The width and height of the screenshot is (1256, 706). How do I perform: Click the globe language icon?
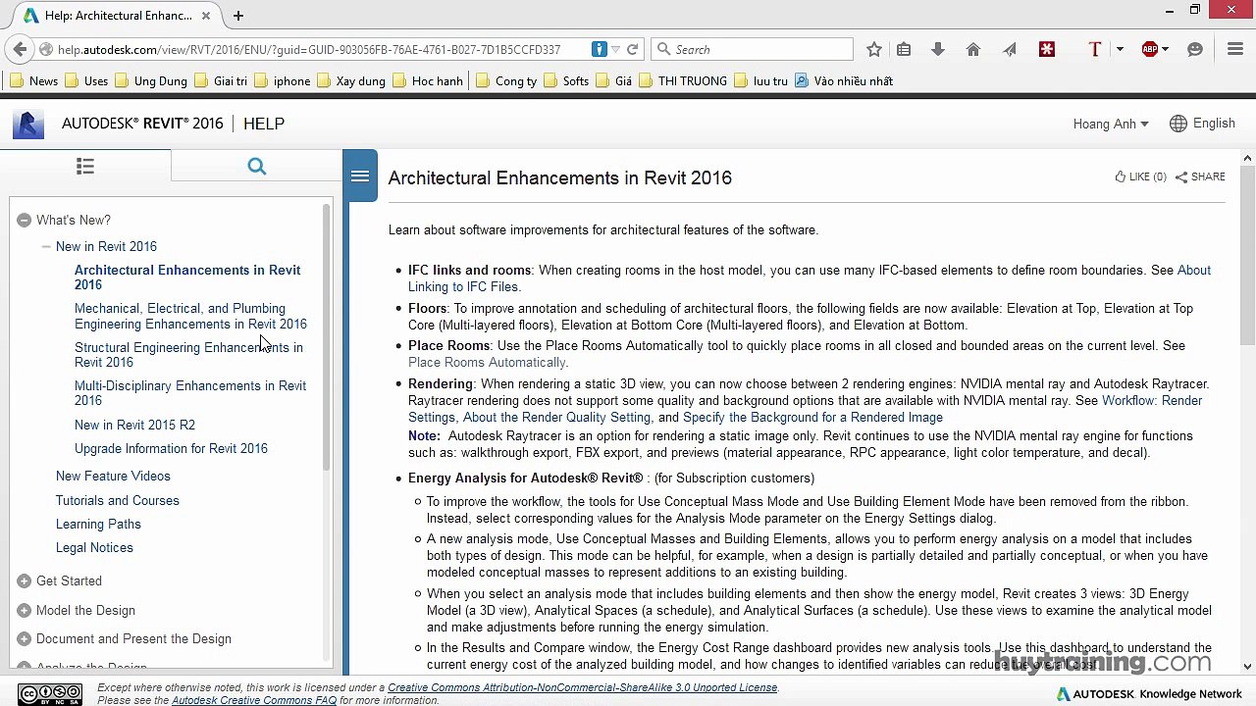pyautogui.click(x=1178, y=124)
